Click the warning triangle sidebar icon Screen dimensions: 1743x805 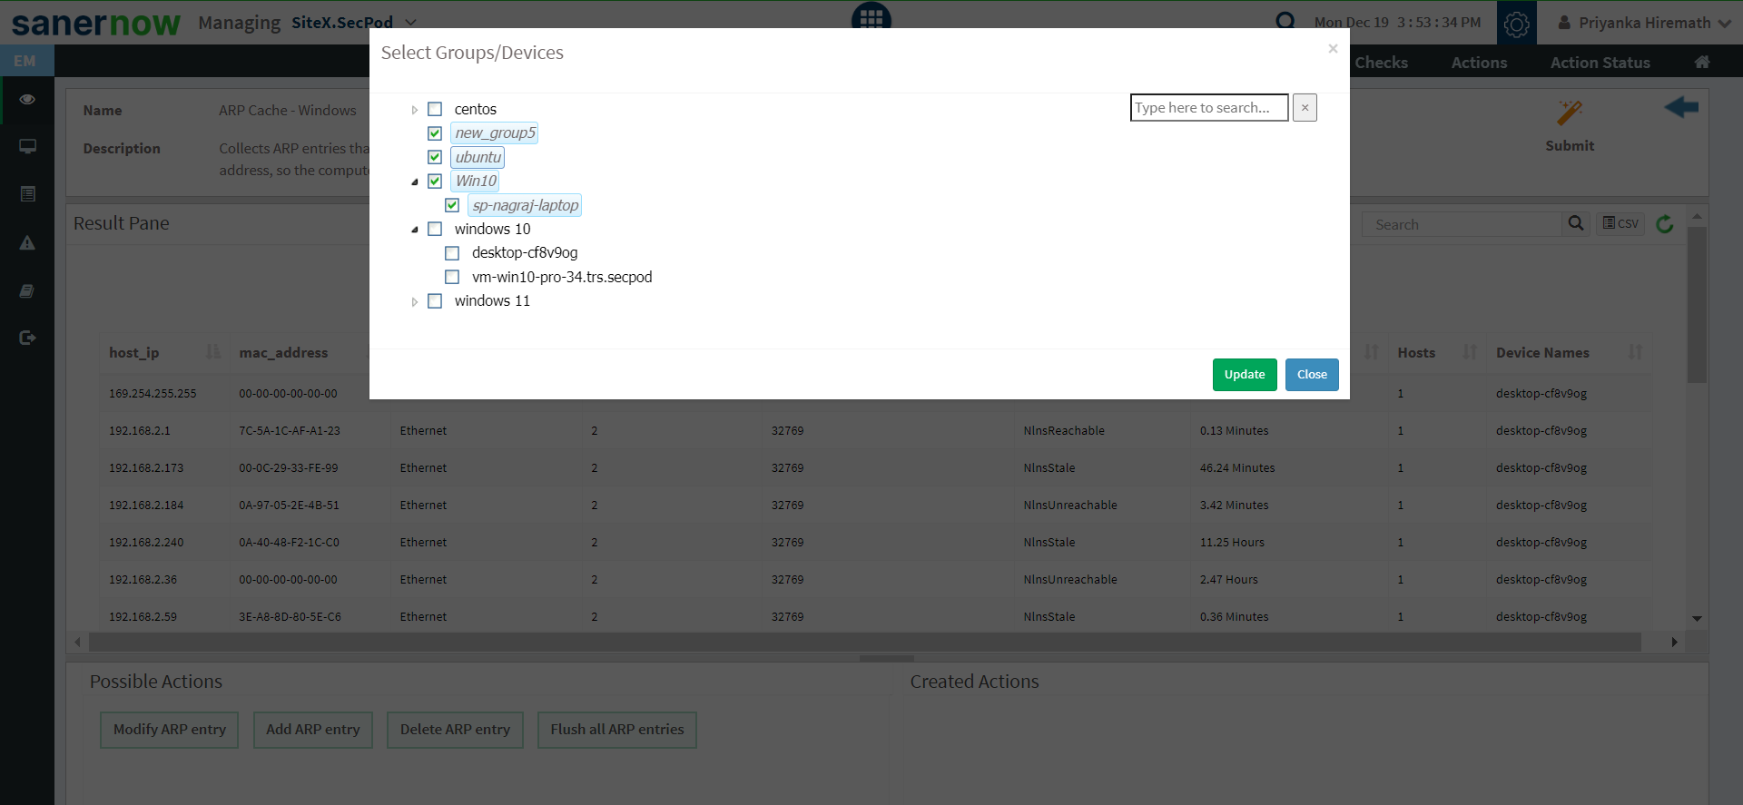tap(27, 242)
